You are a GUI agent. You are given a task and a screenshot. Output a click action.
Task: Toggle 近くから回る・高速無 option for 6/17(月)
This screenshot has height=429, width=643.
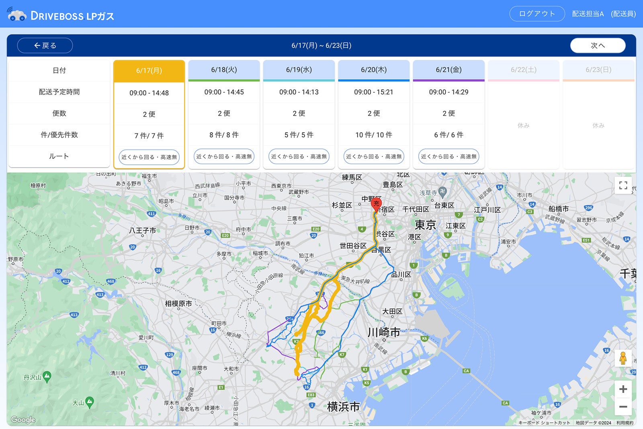pyautogui.click(x=149, y=156)
